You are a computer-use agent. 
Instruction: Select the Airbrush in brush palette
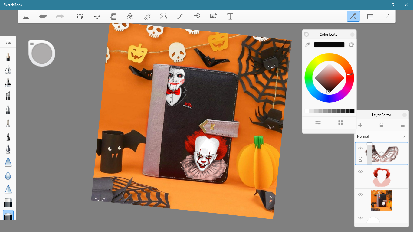(x=8, y=69)
